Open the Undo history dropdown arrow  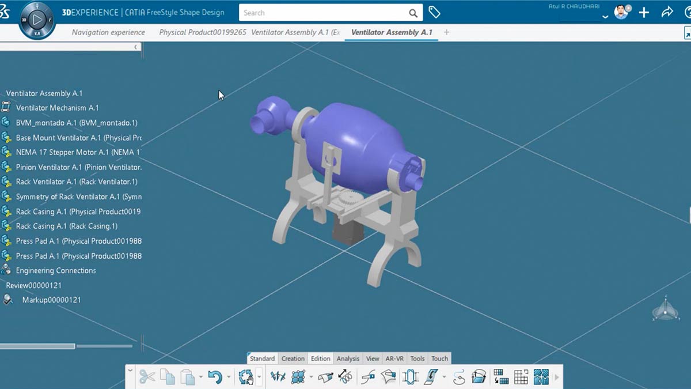(x=229, y=377)
